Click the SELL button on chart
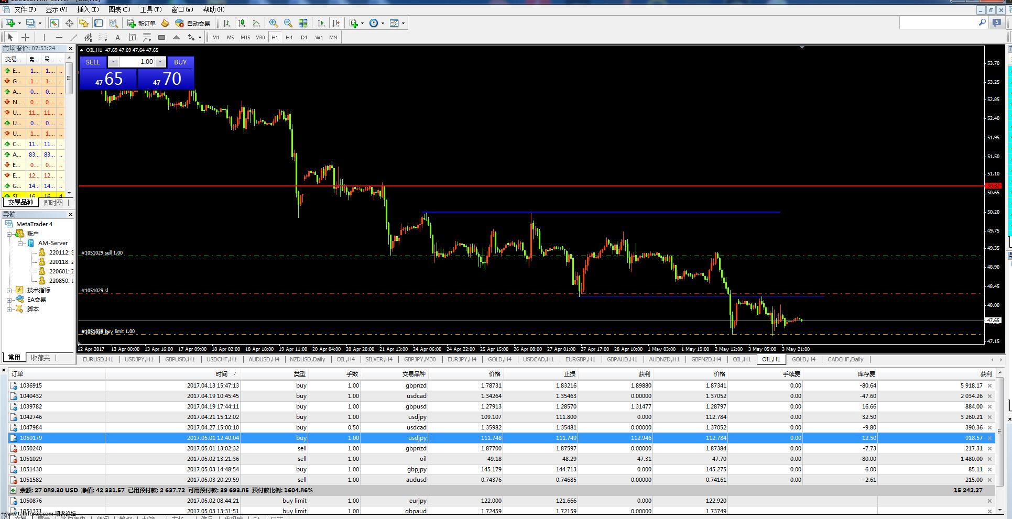Viewport: 1012px width, 519px height. (93, 62)
